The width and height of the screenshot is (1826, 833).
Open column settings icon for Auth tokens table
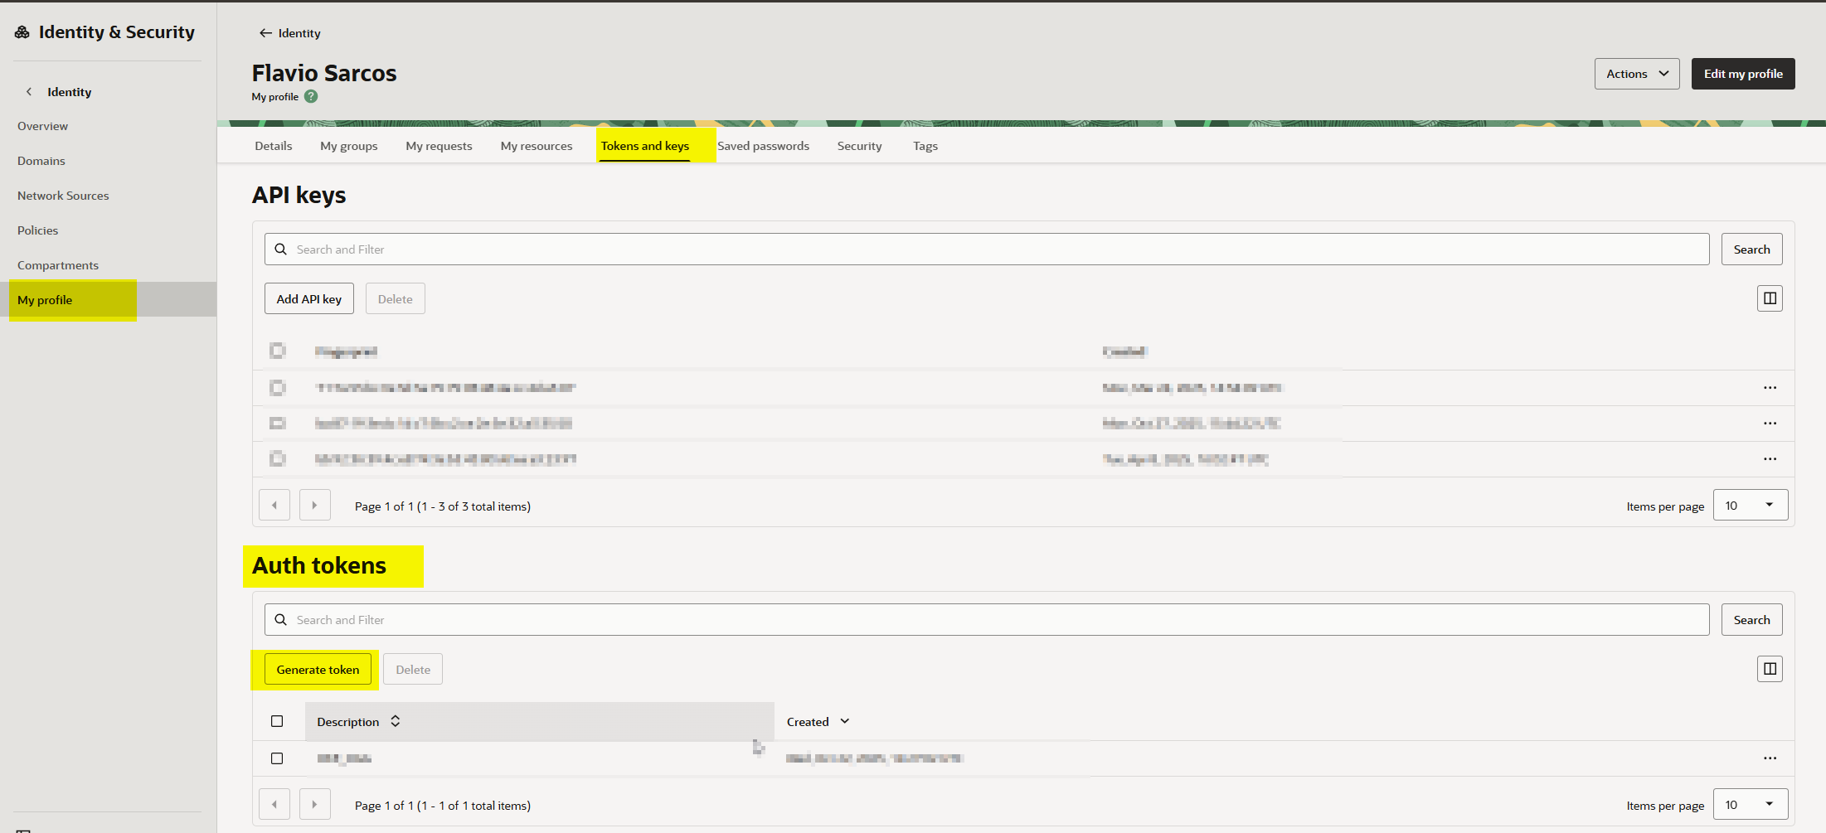coord(1770,669)
